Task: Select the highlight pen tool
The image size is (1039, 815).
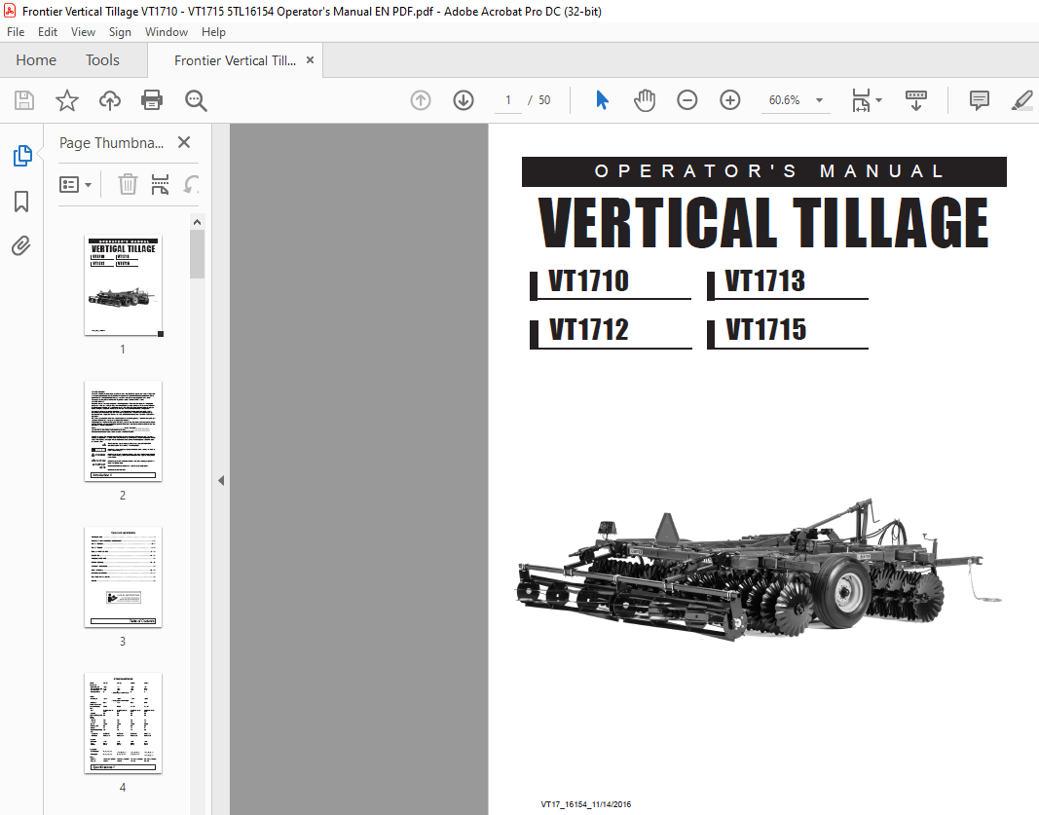Action: (1022, 100)
